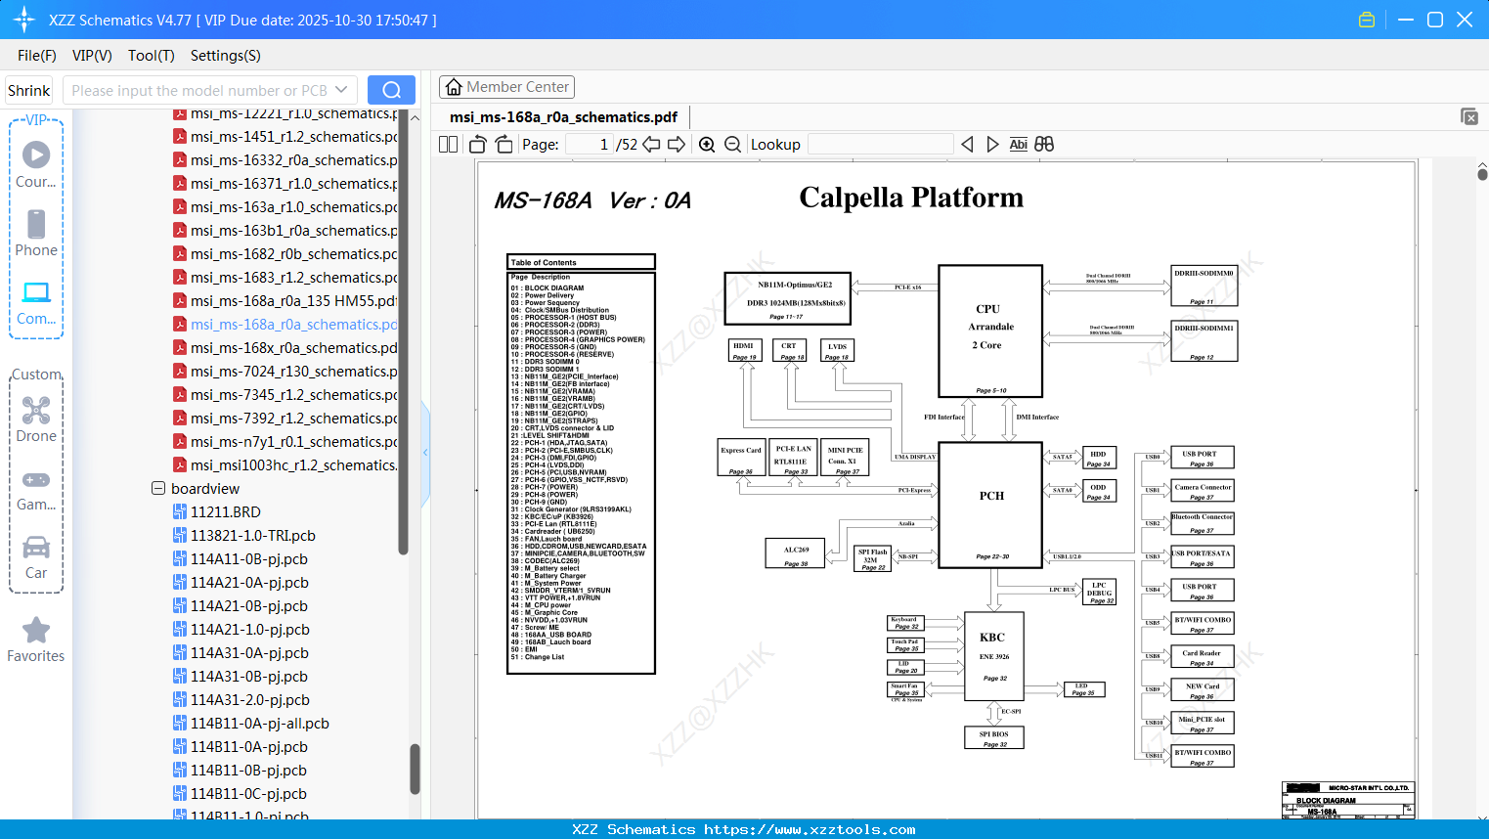Open the Tool(T) menu
This screenshot has width=1489, height=839.
tap(151, 56)
